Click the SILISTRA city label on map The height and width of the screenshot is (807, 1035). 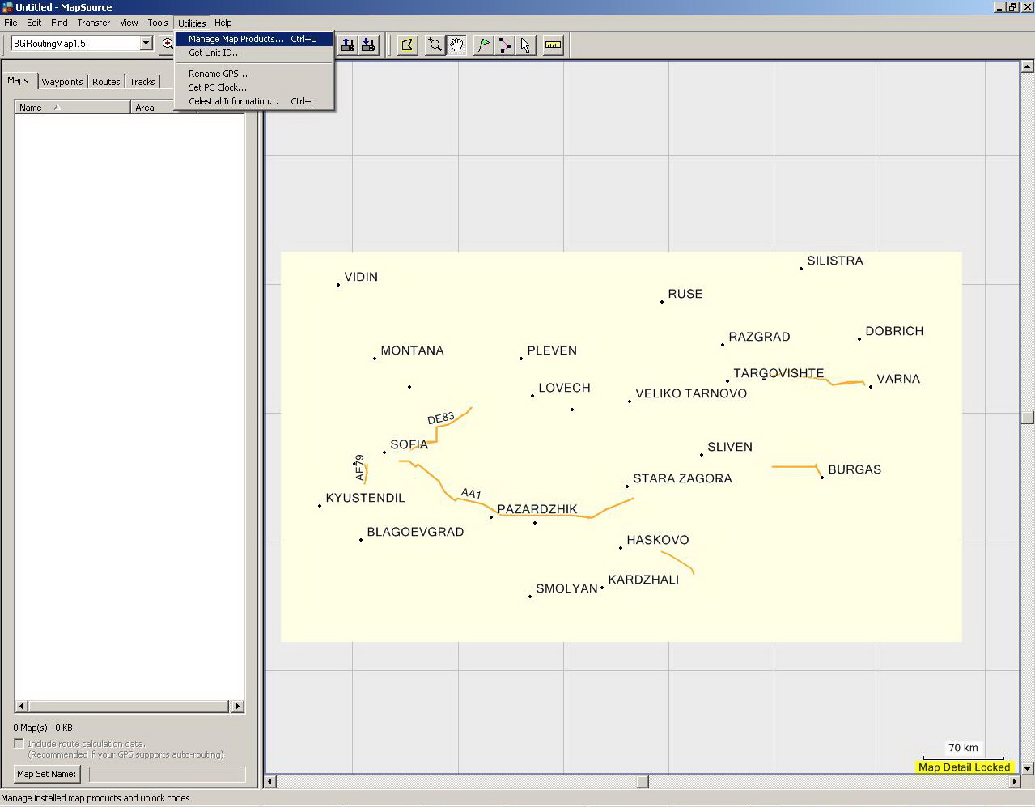click(835, 261)
